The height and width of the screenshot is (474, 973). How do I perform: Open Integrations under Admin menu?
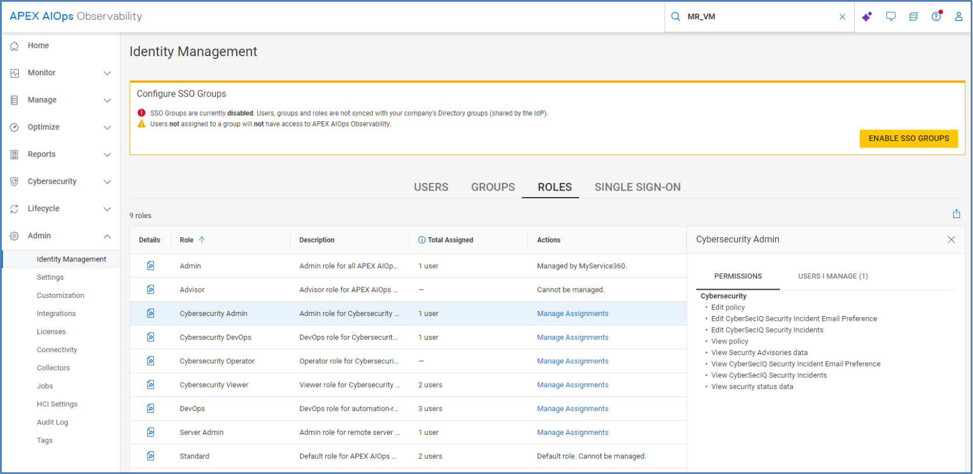click(x=56, y=314)
